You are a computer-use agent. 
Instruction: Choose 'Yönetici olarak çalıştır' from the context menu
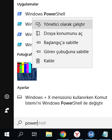(62, 24)
